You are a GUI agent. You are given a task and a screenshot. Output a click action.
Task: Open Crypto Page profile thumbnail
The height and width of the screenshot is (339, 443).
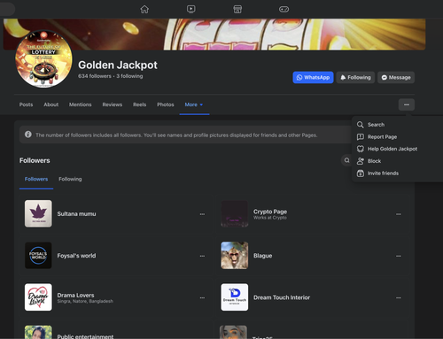235,213
